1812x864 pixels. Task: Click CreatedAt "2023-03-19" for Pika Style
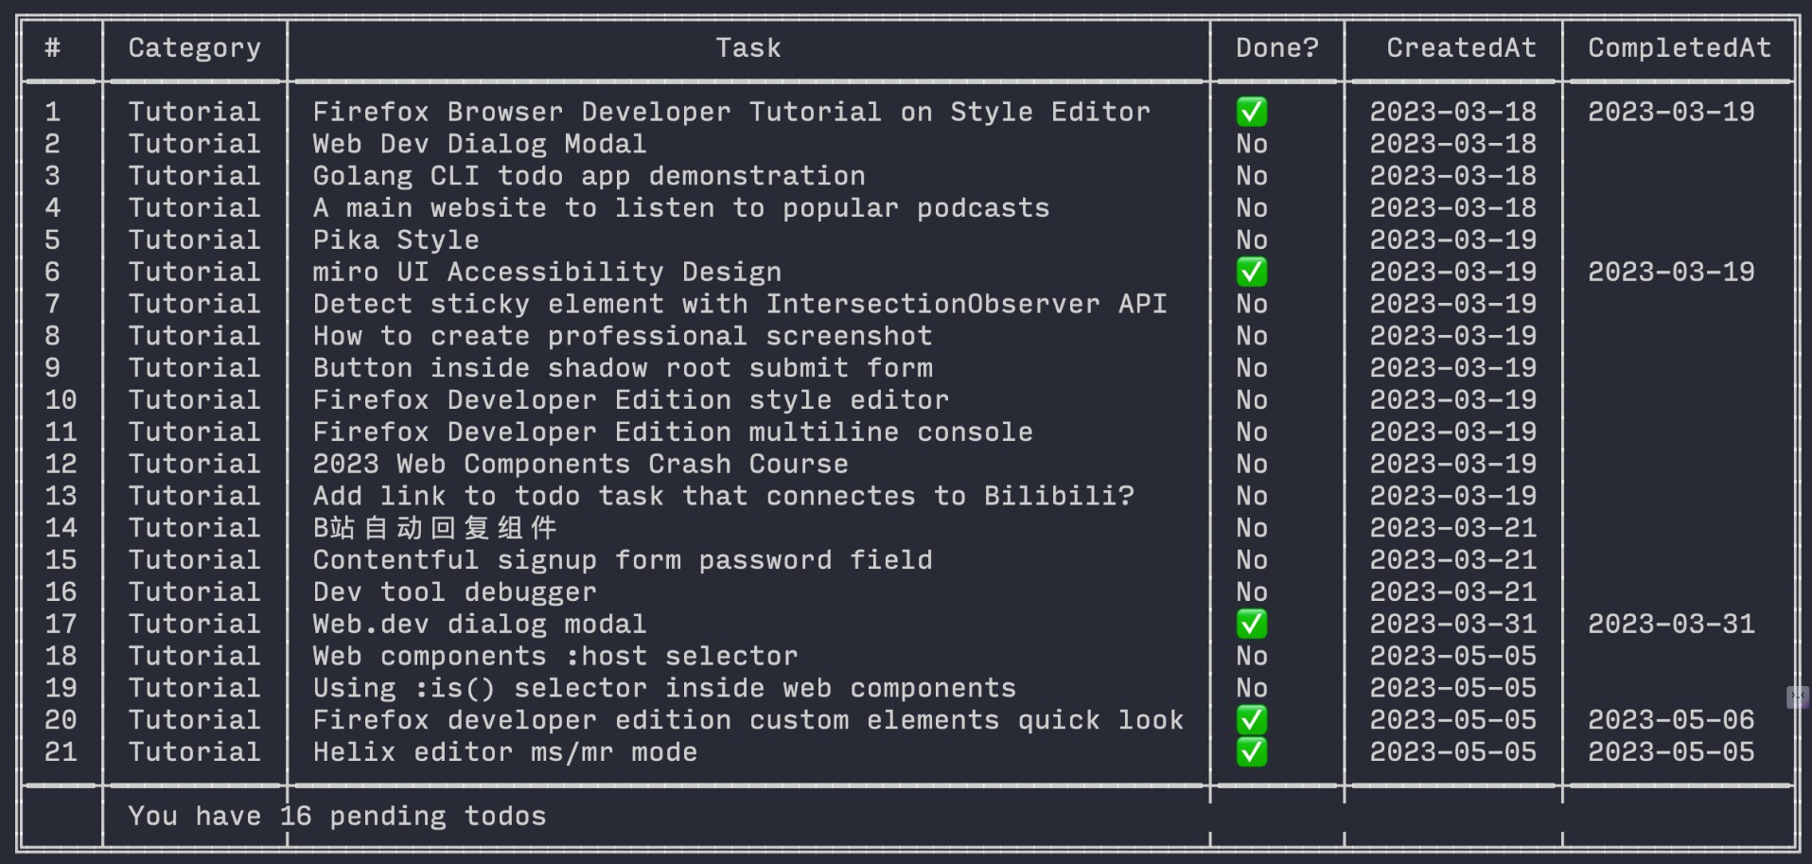click(x=1453, y=240)
